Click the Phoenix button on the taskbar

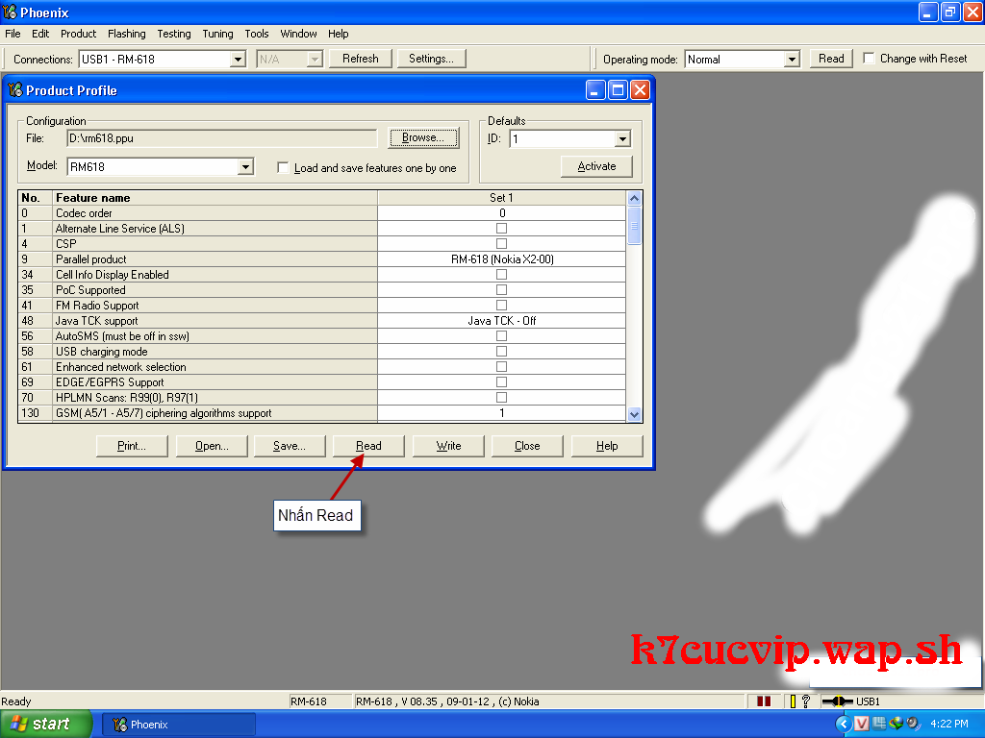coord(178,724)
